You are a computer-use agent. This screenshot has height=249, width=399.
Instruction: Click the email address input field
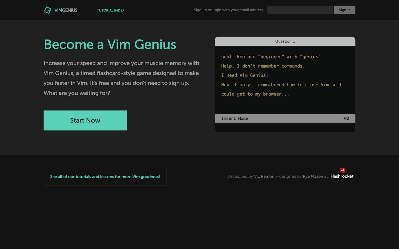[x=300, y=10]
